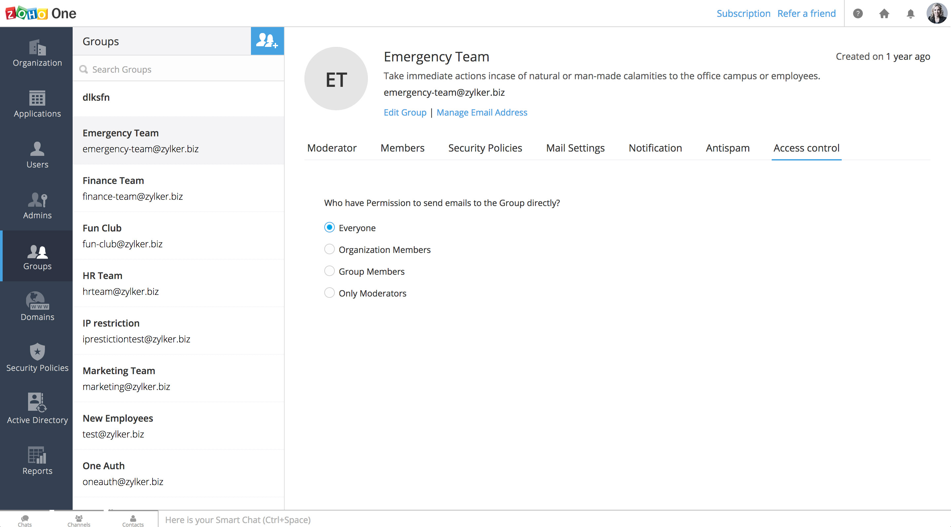Open the Reports sidebar icon
This screenshot has height=527, width=951.
37,461
